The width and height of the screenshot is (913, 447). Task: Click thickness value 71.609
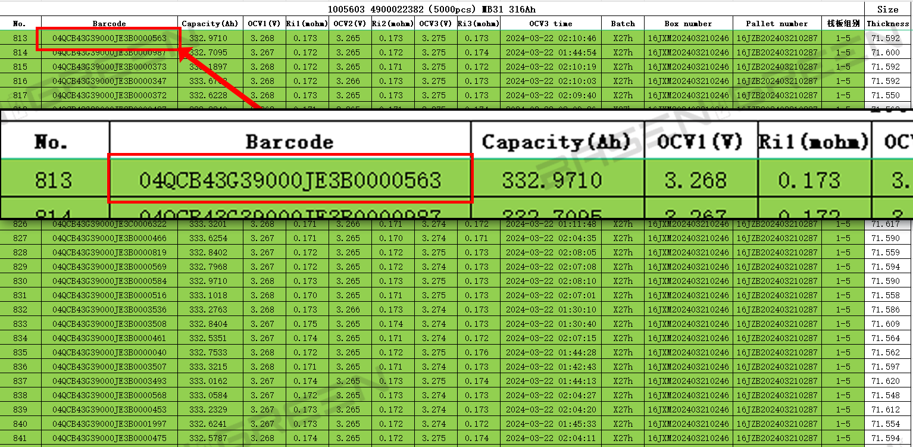pos(886,324)
